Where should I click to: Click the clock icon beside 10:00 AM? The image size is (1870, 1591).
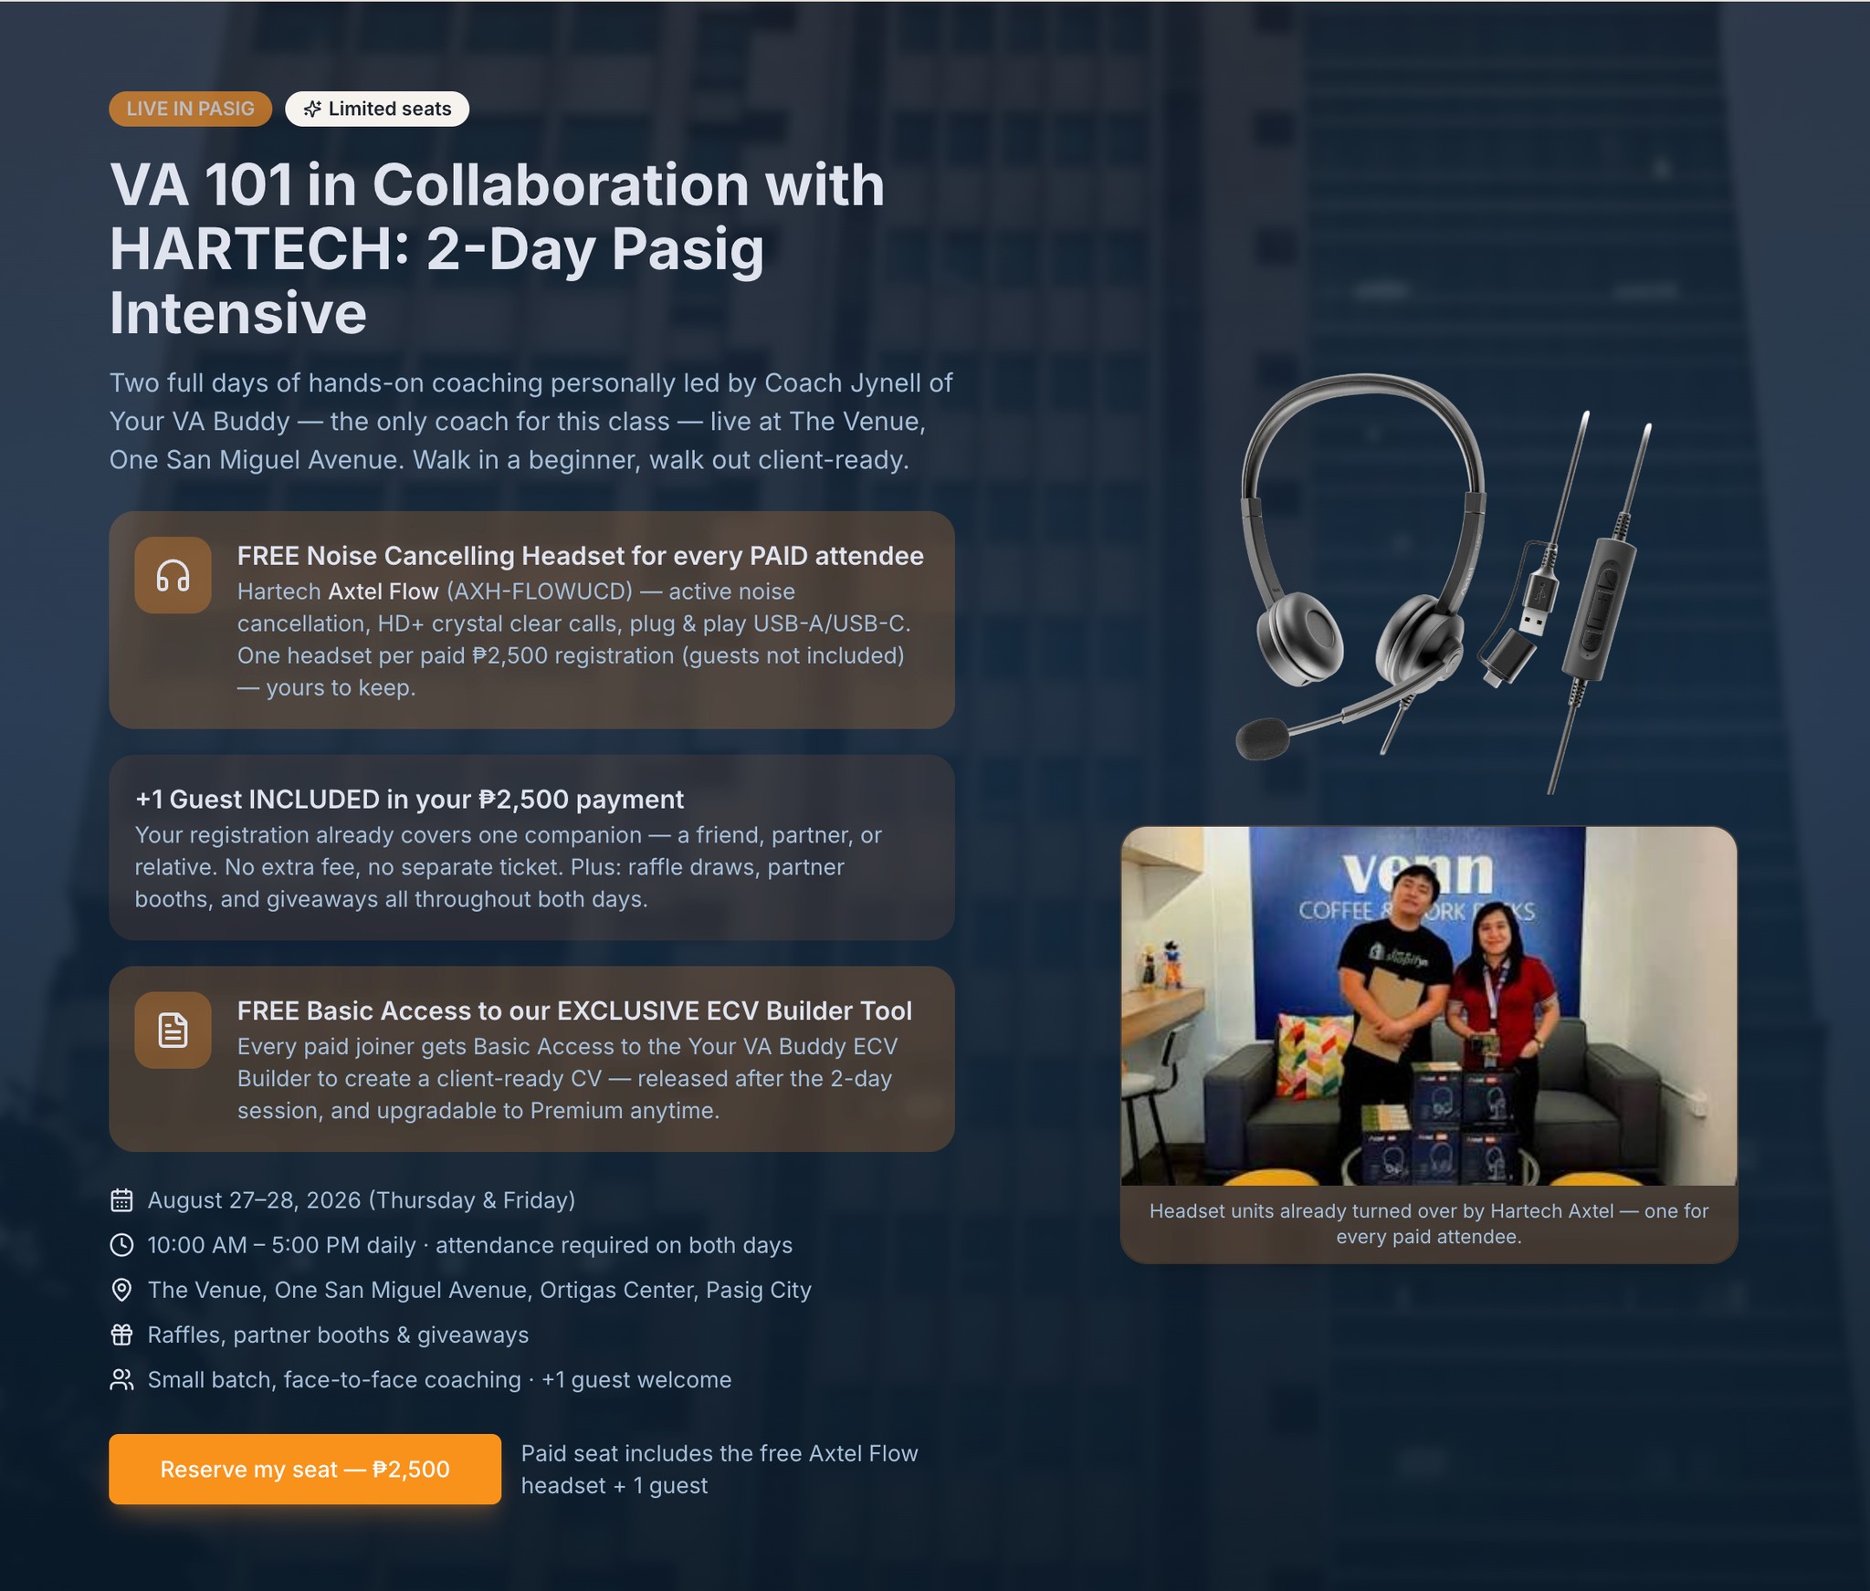coord(121,1245)
